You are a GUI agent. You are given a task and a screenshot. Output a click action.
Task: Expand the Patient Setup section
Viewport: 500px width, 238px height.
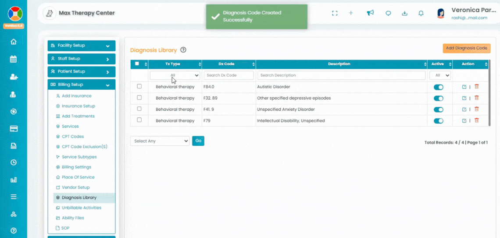click(x=81, y=72)
